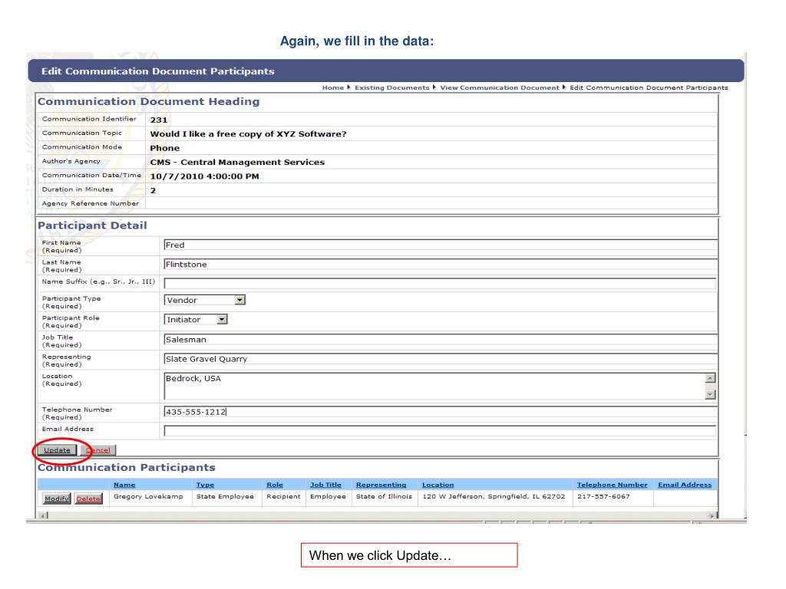
Task: Sort participants by Job Title column
Action: coord(325,485)
